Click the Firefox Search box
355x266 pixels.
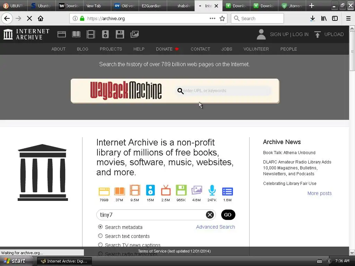click(x=258, y=18)
